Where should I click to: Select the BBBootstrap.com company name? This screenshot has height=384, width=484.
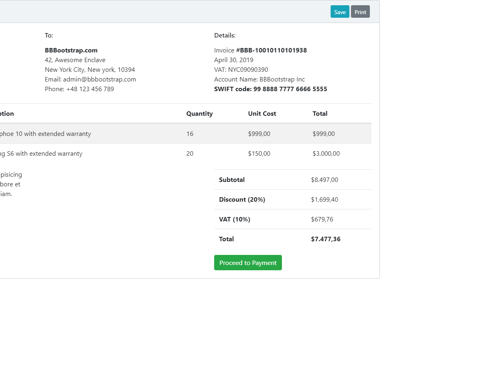click(x=71, y=50)
